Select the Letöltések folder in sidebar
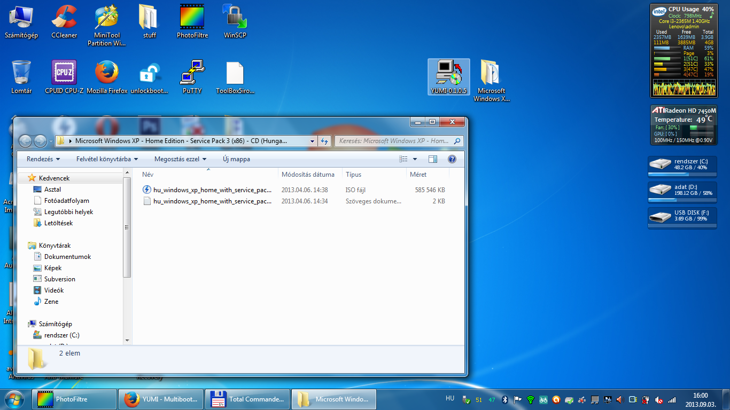 point(58,223)
